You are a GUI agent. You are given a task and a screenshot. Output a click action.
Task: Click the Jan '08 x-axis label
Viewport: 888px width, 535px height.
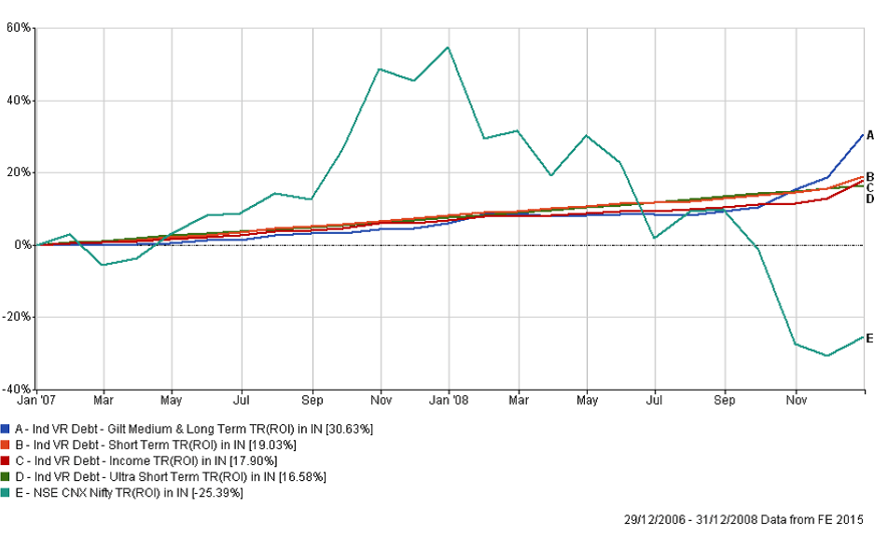[449, 400]
